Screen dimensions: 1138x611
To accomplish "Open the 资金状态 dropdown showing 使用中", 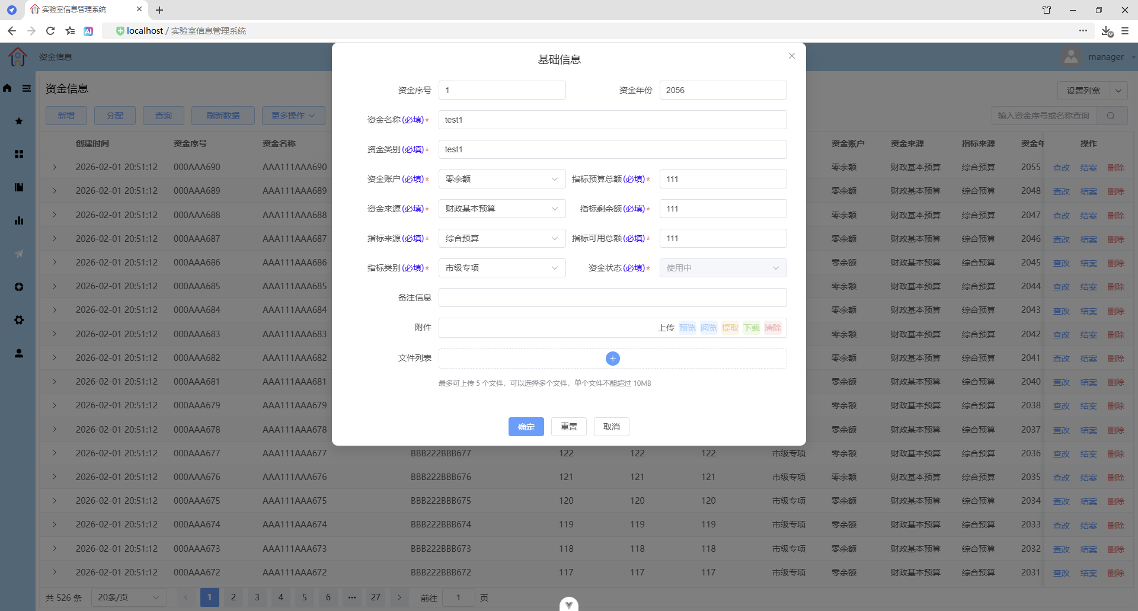I will 723,268.
